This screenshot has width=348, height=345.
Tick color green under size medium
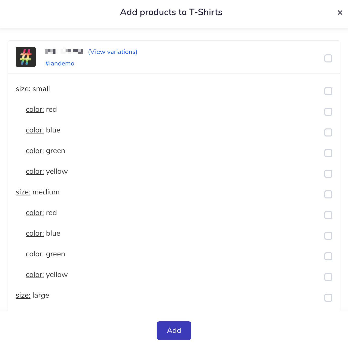328,256
